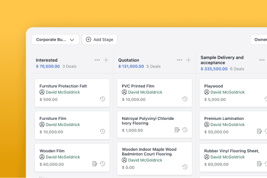
Task: Open the Premium Lamination deal title
Action: [224, 119]
